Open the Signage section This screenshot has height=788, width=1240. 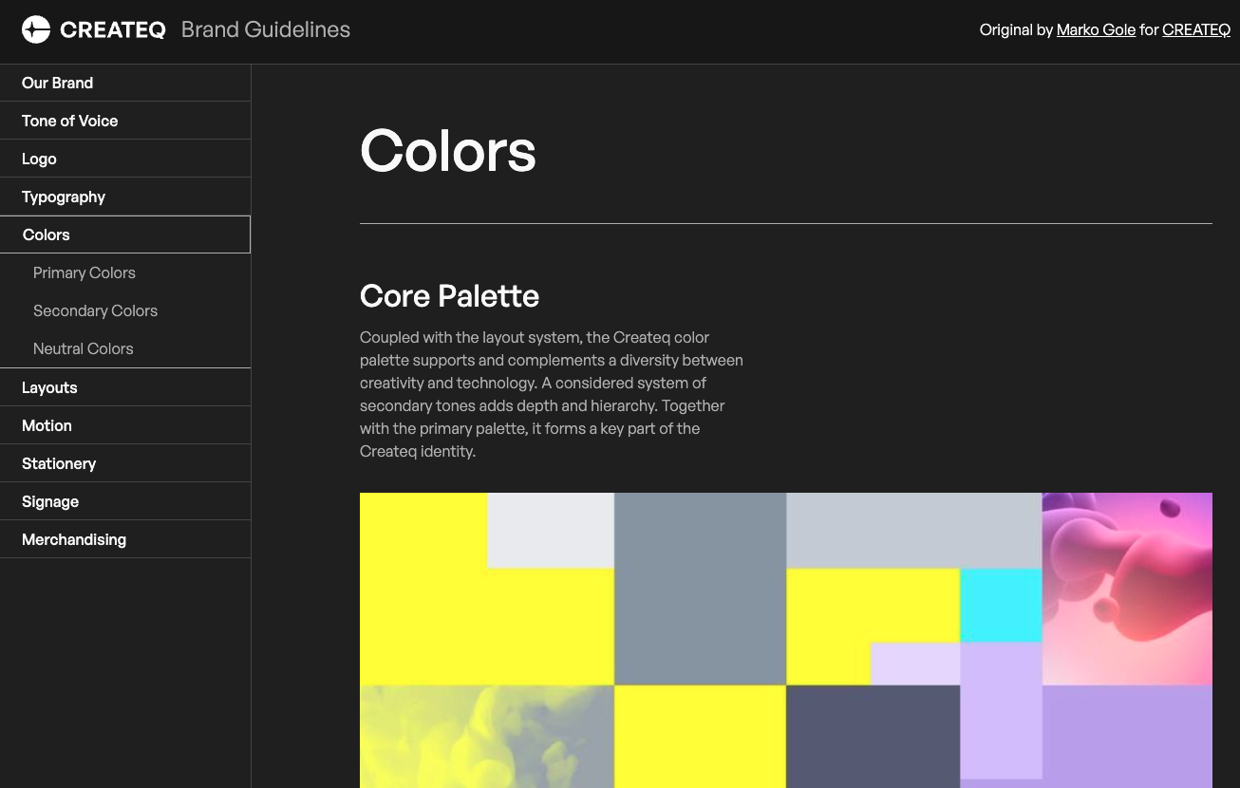click(49, 501)
